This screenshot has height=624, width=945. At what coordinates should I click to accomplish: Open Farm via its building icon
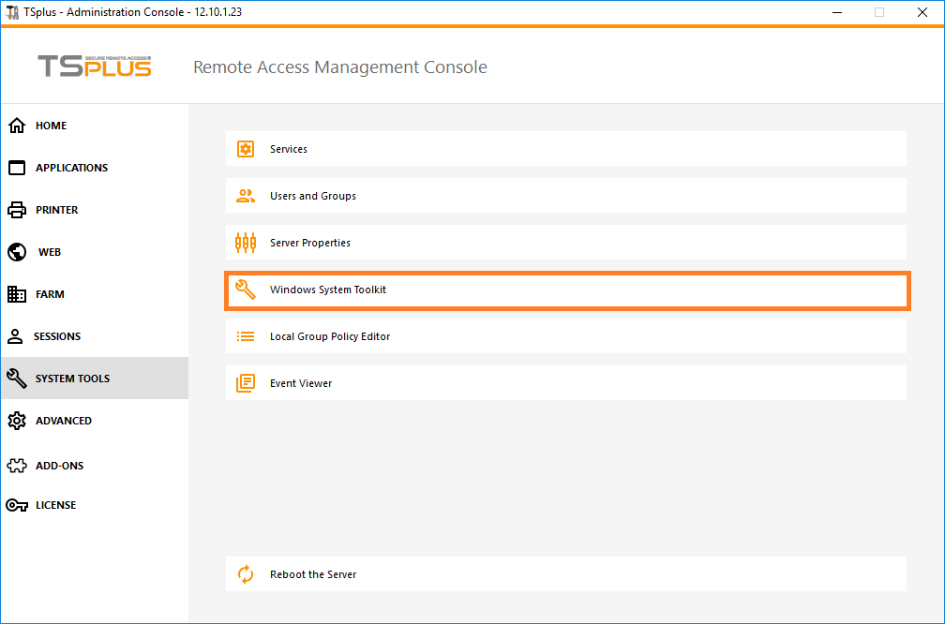[17, 294]
